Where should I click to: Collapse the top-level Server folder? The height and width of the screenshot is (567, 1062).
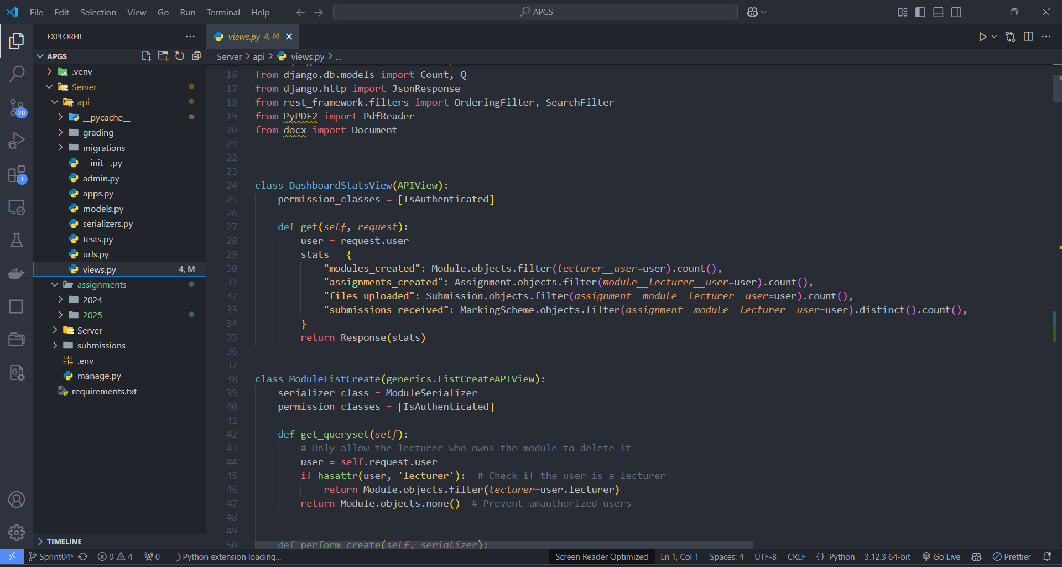119,87
